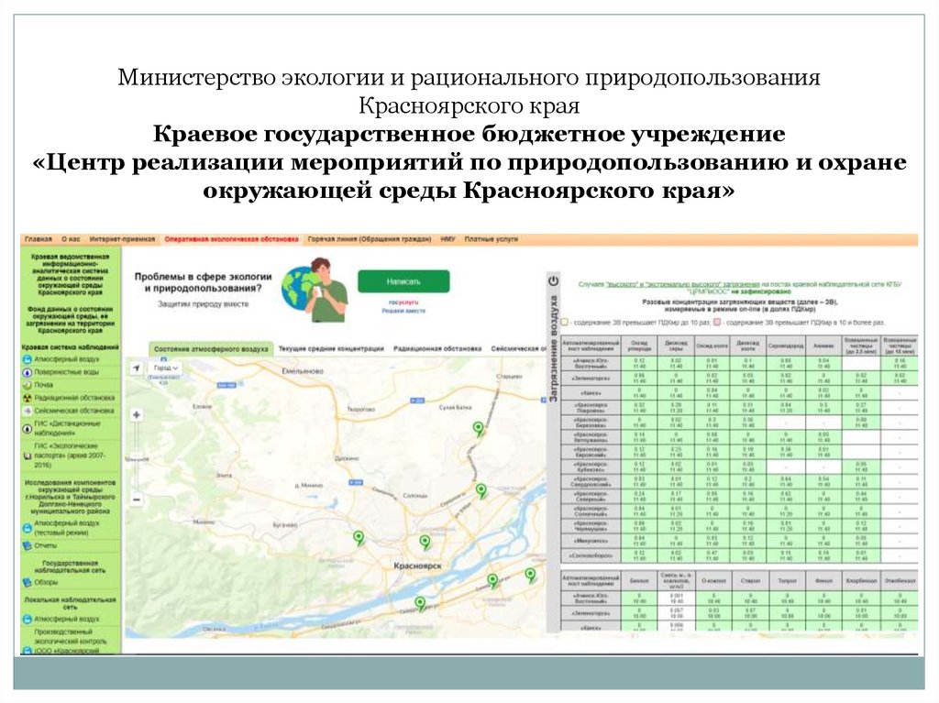
Task: Zoom out the map with minus button
Action: [x=137, y=500]
